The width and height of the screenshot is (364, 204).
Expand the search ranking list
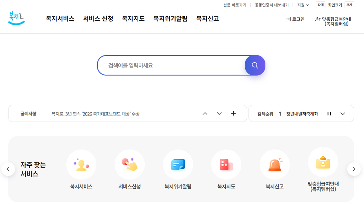343,114
